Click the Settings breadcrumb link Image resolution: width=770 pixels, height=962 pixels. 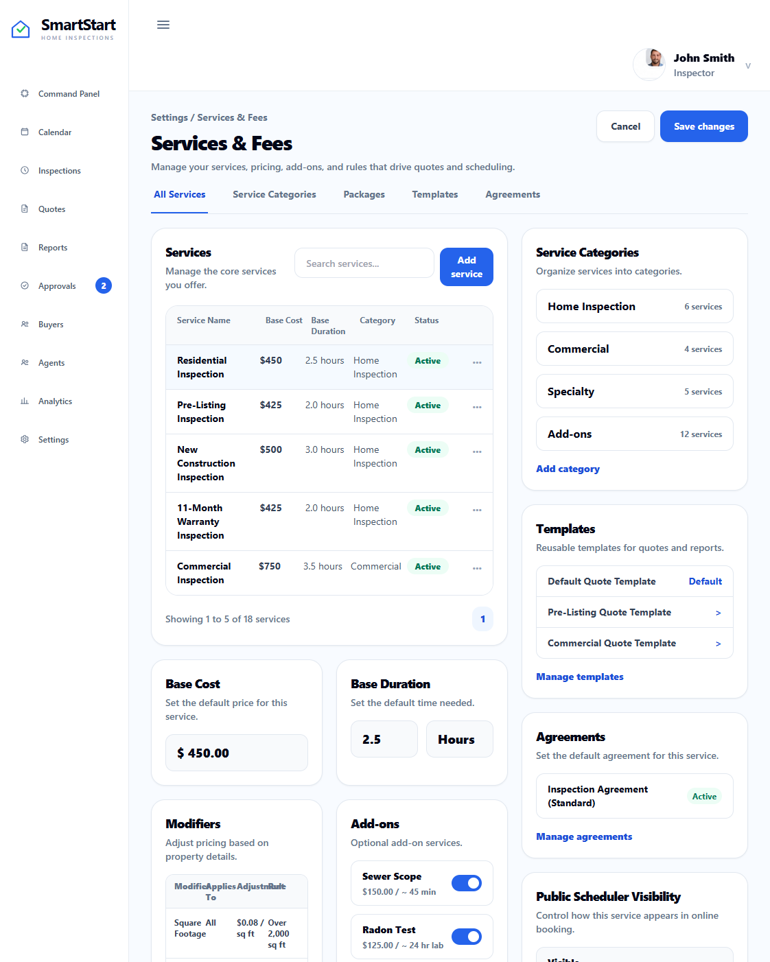(170, 117)
